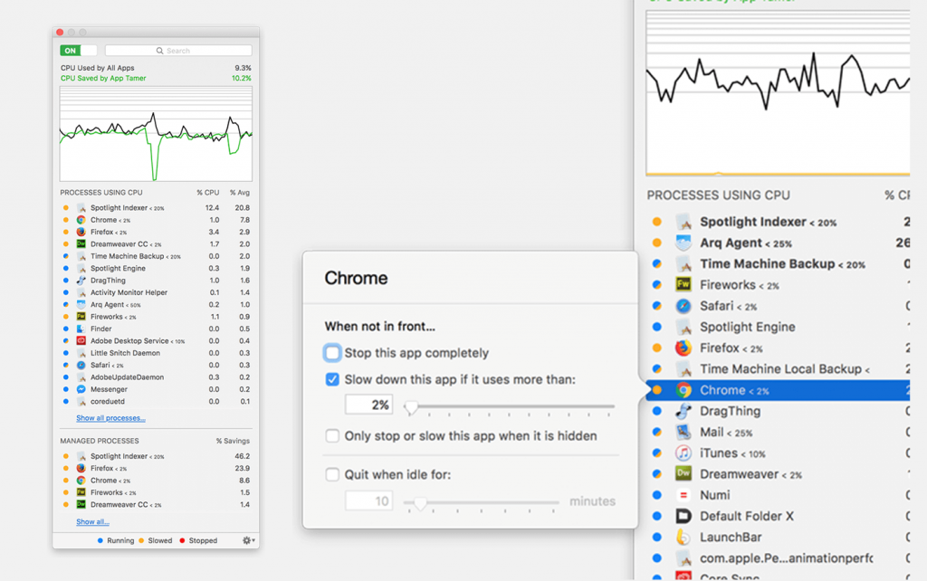This screenshot has height=581, width=927.
Task: Click the Search field in App Tamer
Action: 178,51
